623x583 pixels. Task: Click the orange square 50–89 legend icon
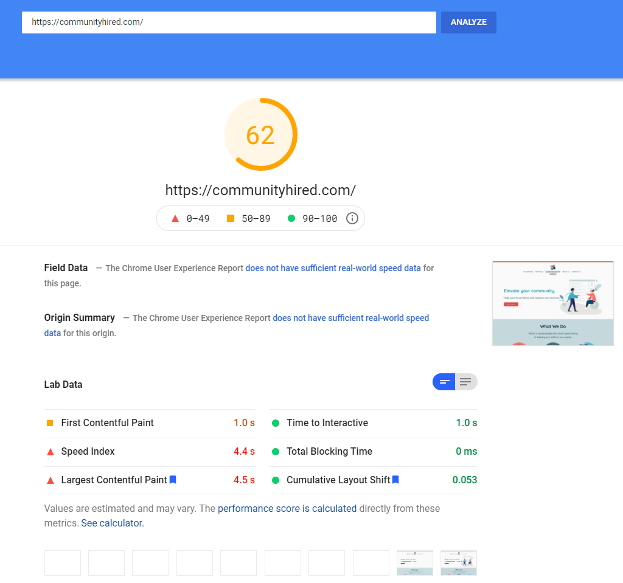click(x=231, y=218)
